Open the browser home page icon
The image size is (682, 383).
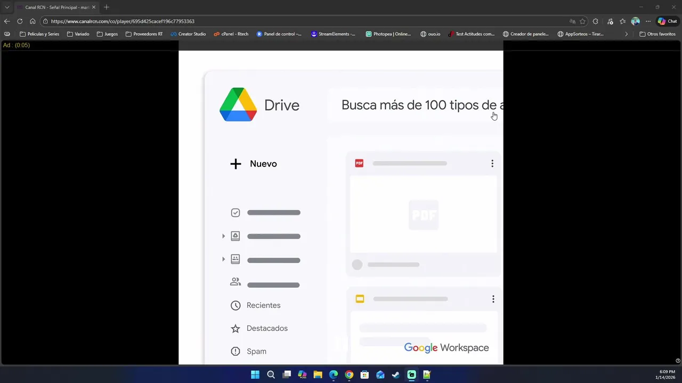[33, 21]
